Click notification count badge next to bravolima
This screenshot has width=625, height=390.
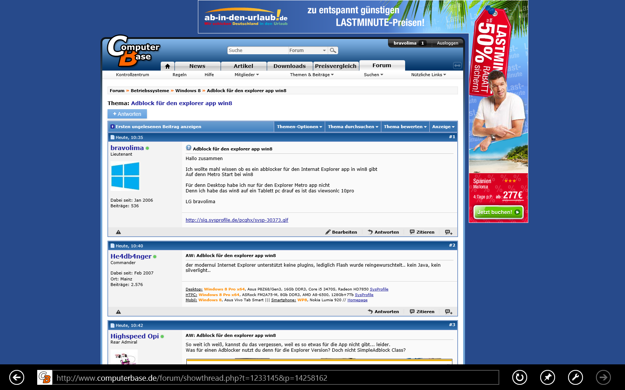pyautogui.click(x=423, y=43)
